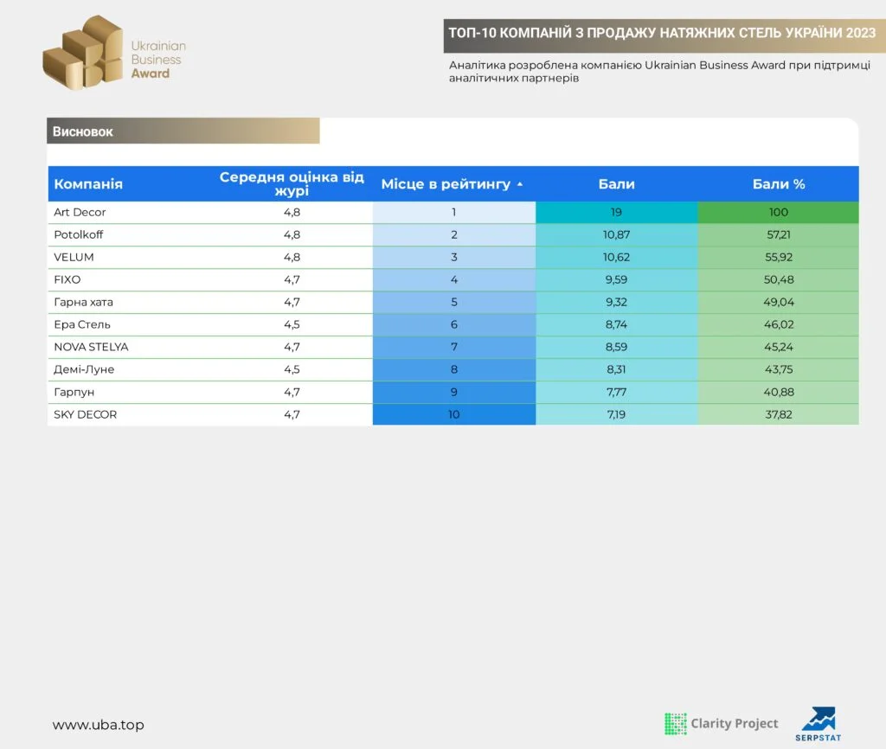Click the 40,88 percent cell
Image resolution: width=886 pixels, height=749 pixels.
coord(779,392)
